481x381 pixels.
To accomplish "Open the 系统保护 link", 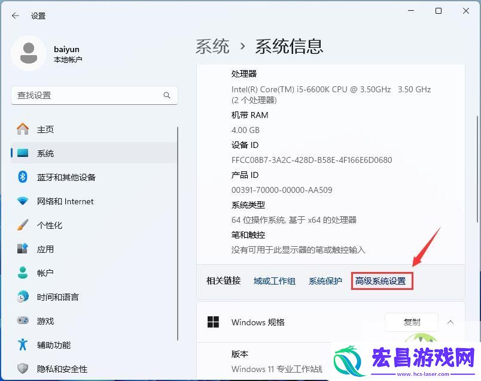I will click(325, 281).
